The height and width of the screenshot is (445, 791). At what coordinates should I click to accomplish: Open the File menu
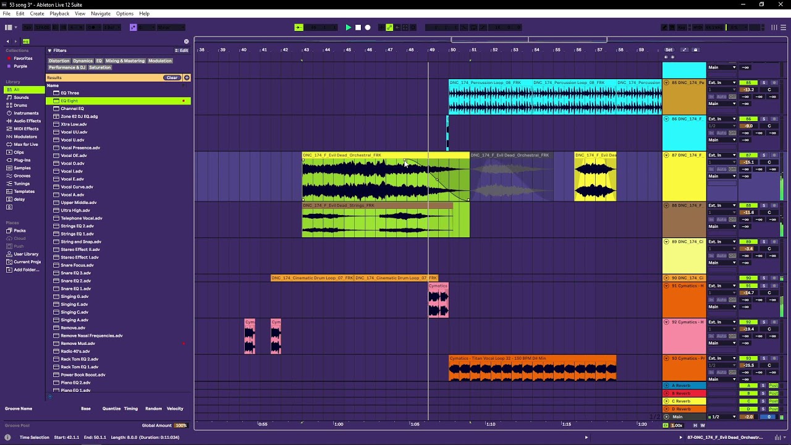[x=6, y=14]
